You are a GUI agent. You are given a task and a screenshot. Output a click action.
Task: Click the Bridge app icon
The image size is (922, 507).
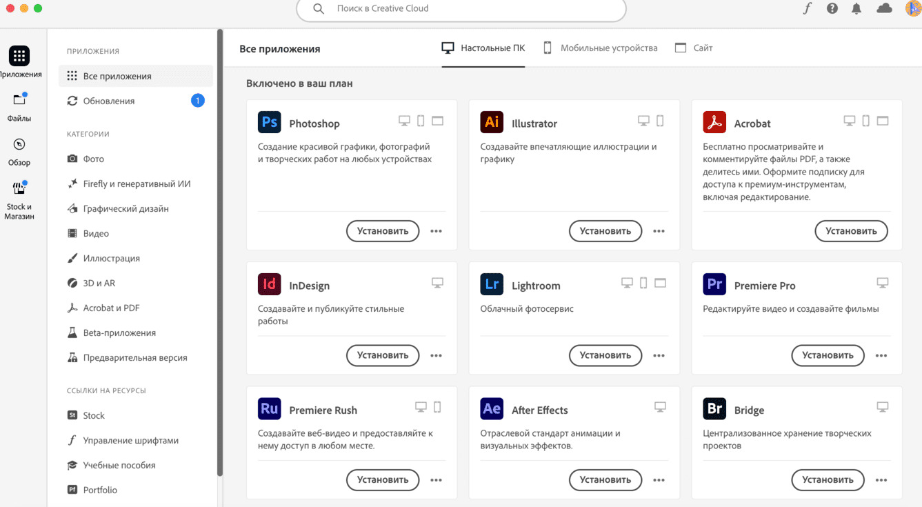[x=714, y=408]
